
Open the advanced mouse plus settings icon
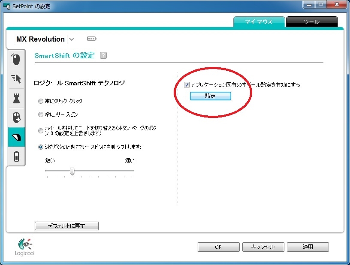pos(16,118)
